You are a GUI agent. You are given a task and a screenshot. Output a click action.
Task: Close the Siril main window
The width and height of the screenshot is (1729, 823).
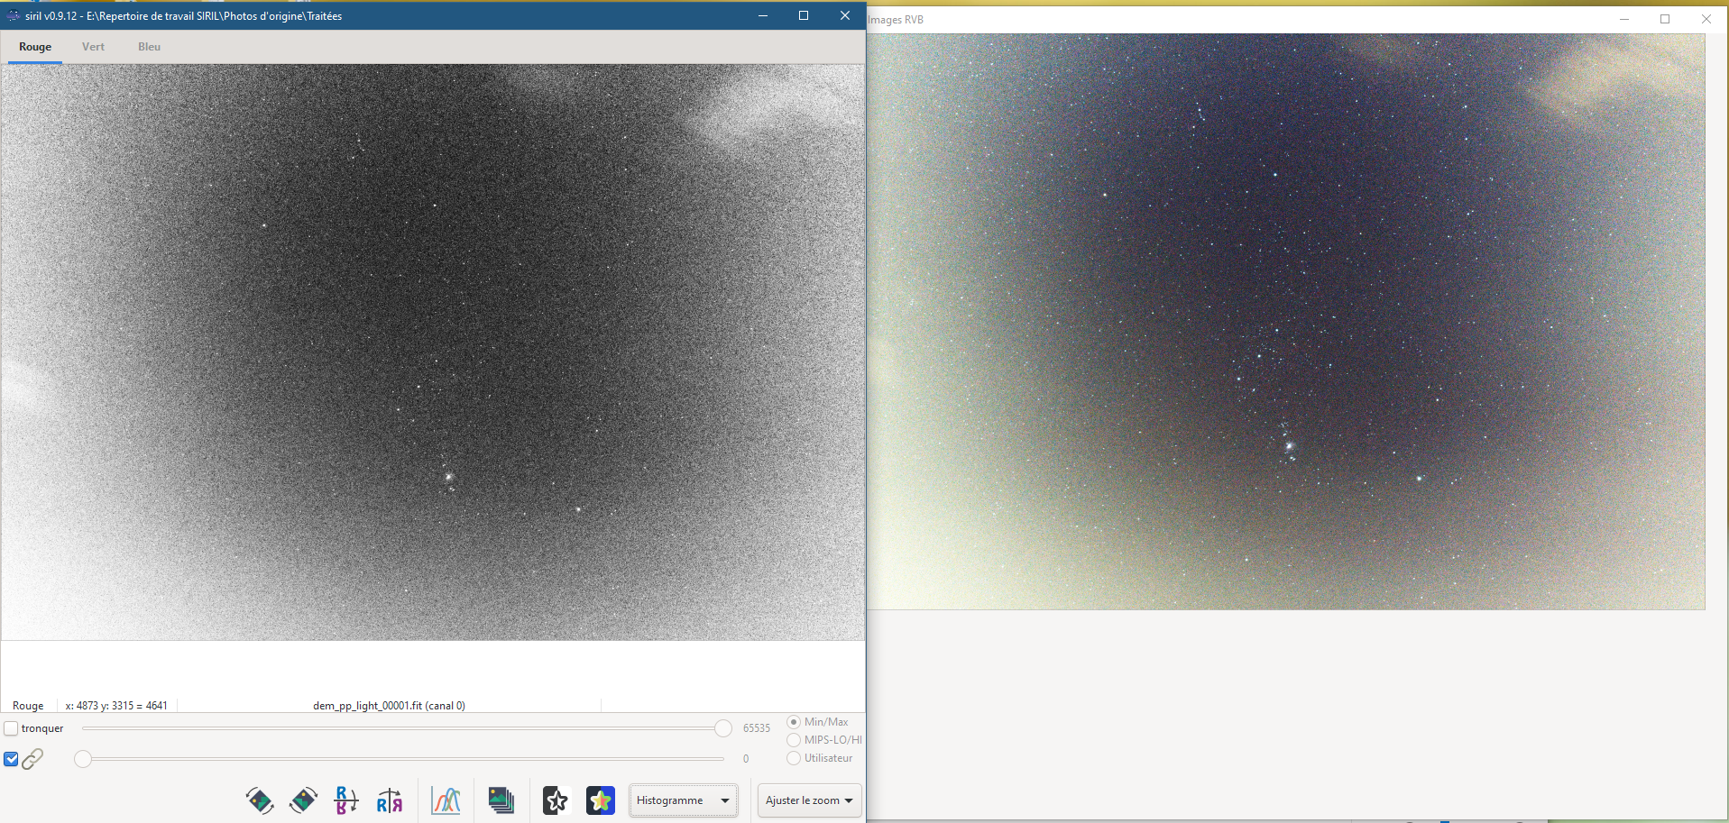click(845, 15)
